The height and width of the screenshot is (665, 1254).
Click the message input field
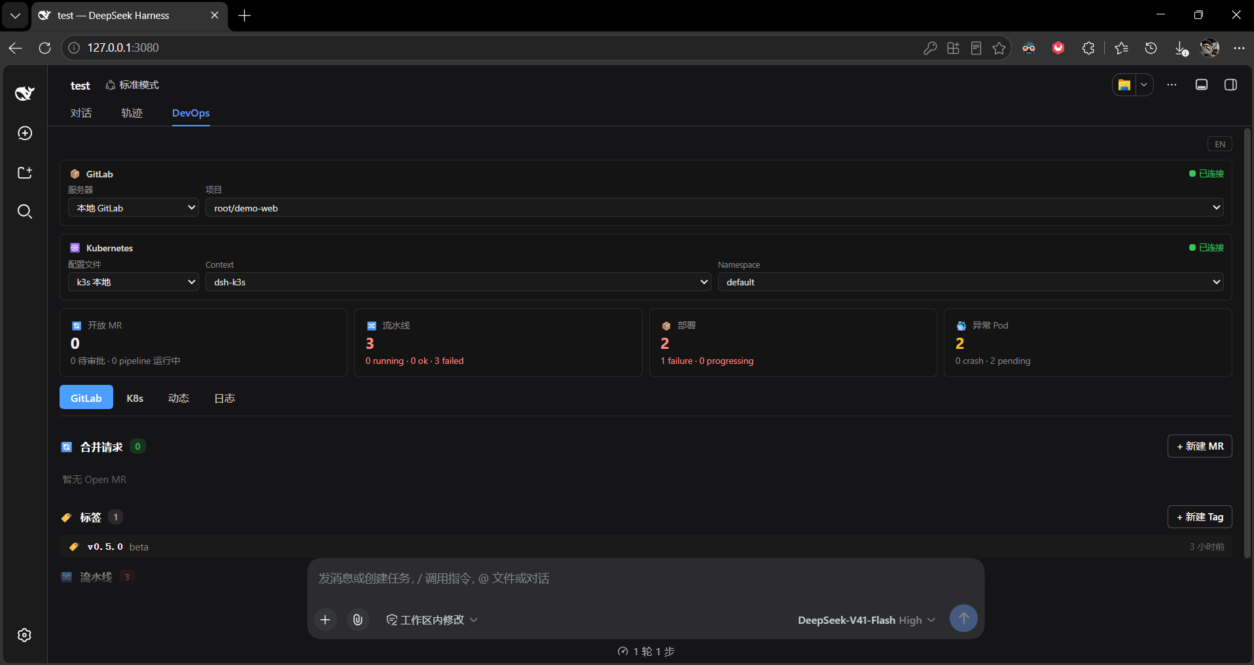pyautogui.click(x=645, y=579)
